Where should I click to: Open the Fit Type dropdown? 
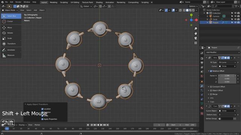(x=227, y=63)
